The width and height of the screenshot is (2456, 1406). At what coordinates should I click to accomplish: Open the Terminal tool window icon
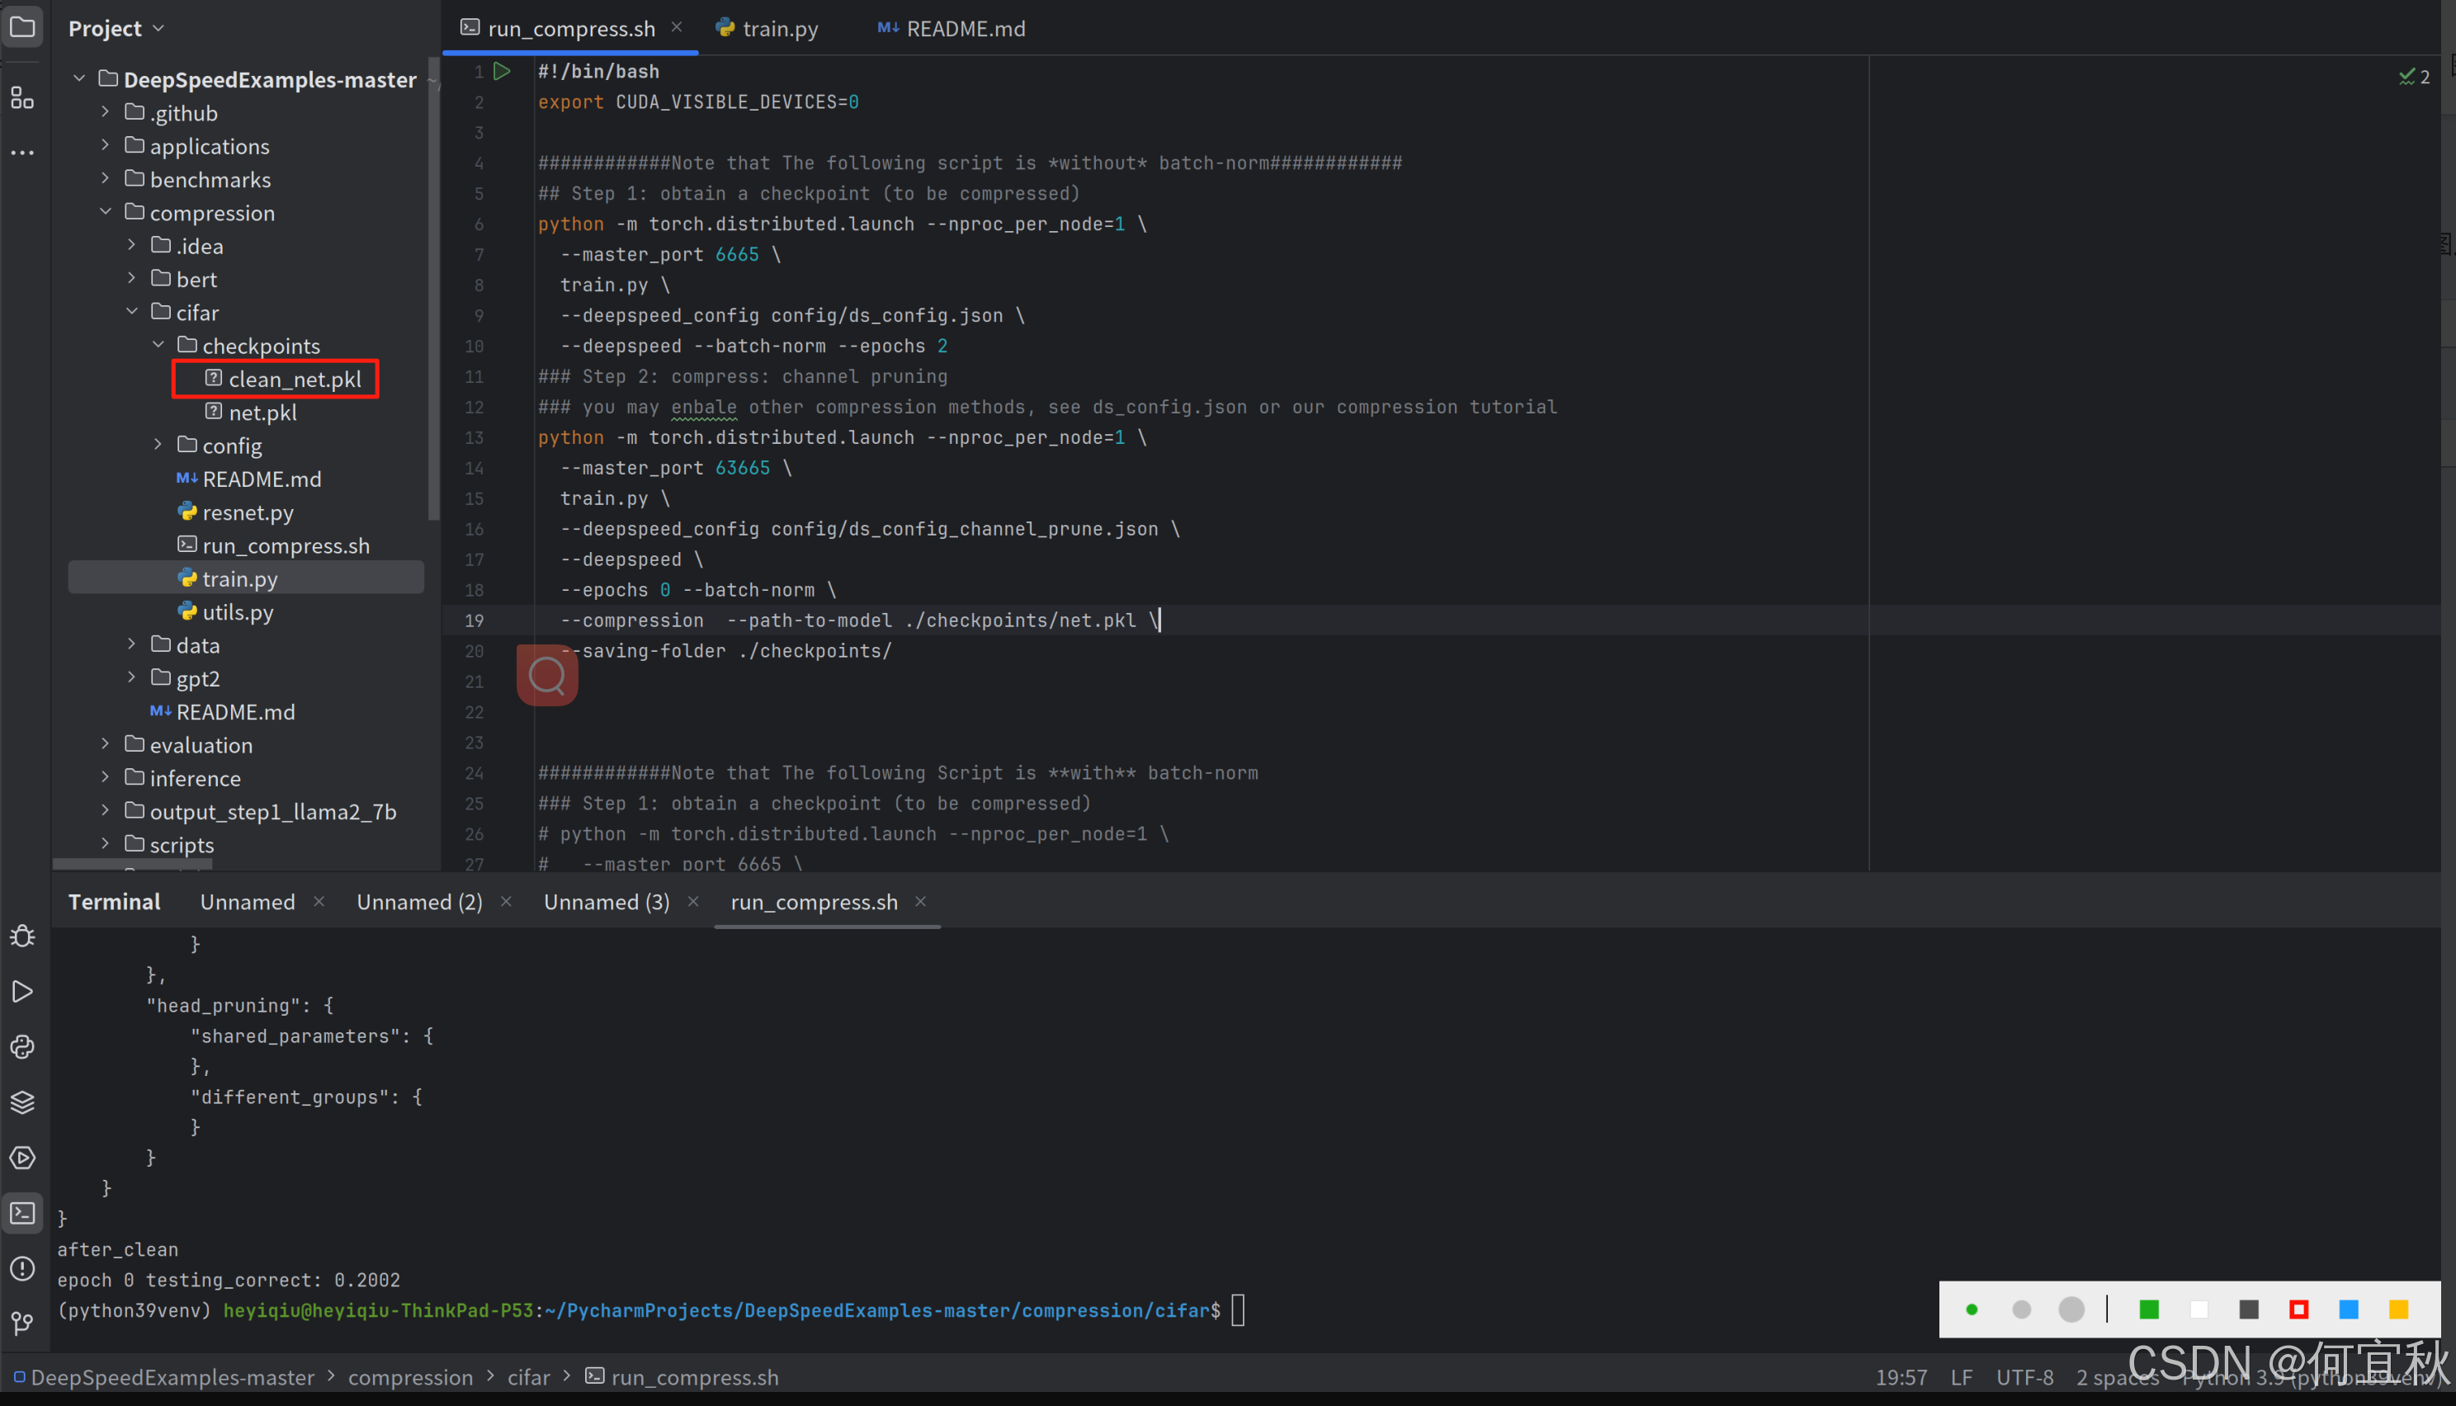click(22, 1213)
